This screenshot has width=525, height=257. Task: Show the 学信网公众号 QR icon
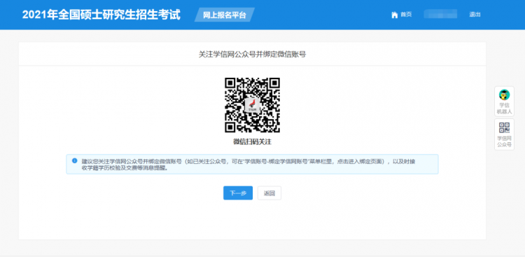tap(504, 127)
